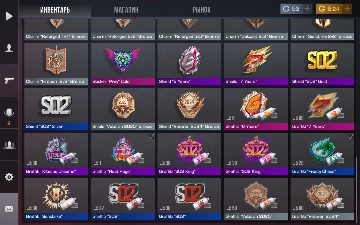The image size is (360, 225).
Task: Add gold with the plus button
Action: click(x=347, y=9)
